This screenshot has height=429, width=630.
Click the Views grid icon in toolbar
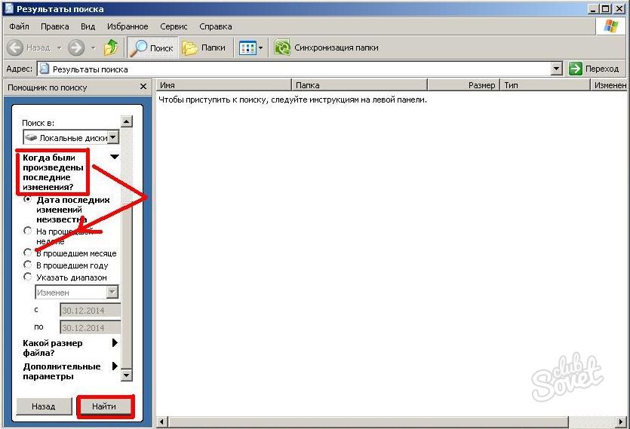pos(247,47)
